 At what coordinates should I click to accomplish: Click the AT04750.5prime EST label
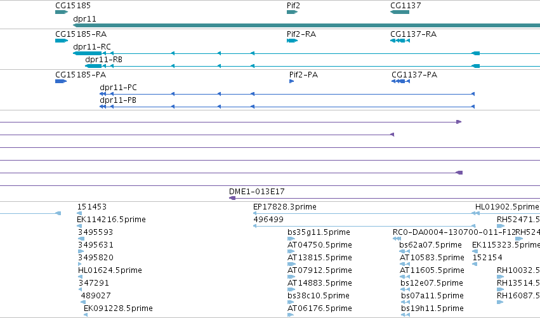coord(320,245)
